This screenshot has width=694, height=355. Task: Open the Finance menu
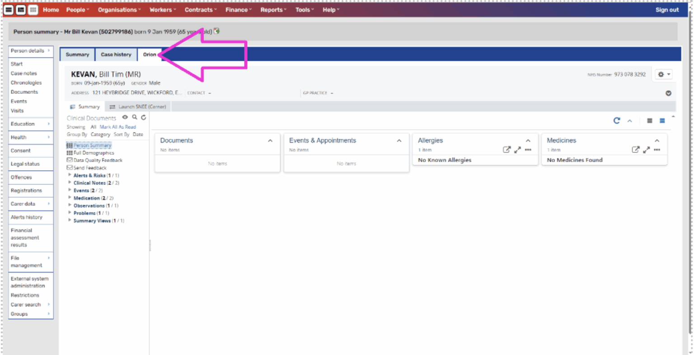(239, 9)
